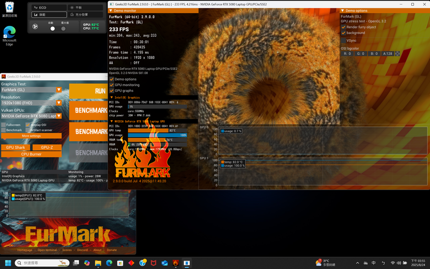This screenshot has width=430, height=269.
Task: Switch 中 input method indicator
Action: [374, 263]
